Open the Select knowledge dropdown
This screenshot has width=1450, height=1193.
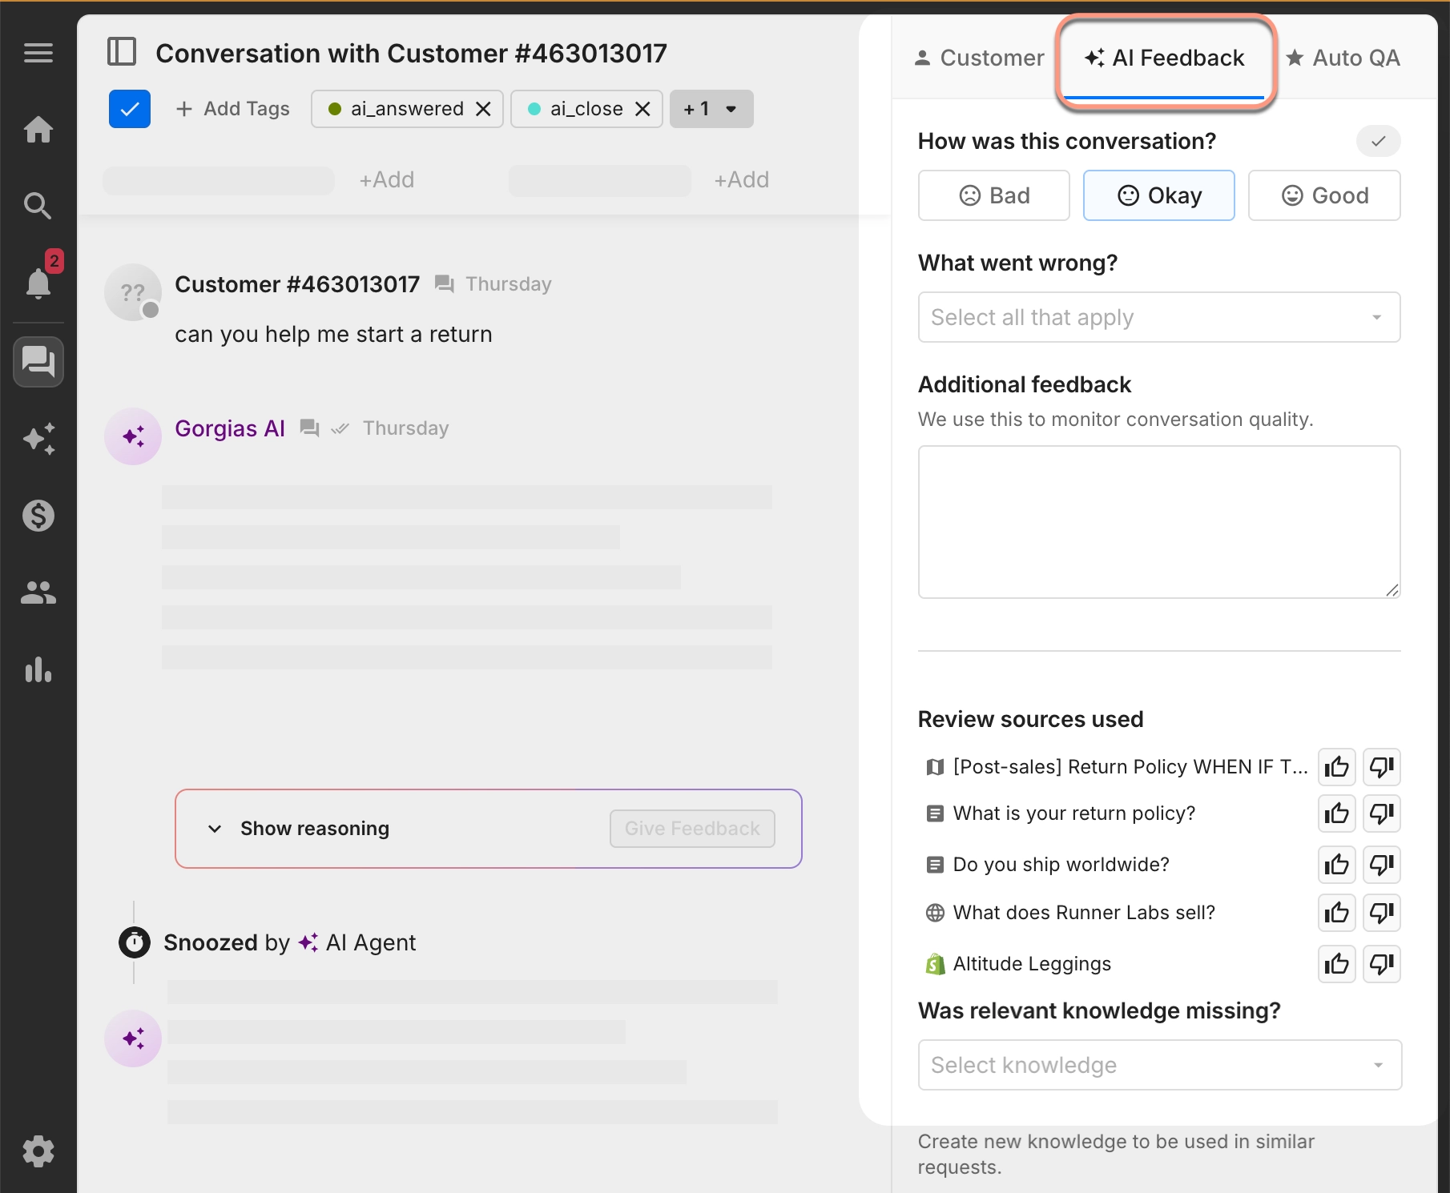[x=1158, y=1065]
